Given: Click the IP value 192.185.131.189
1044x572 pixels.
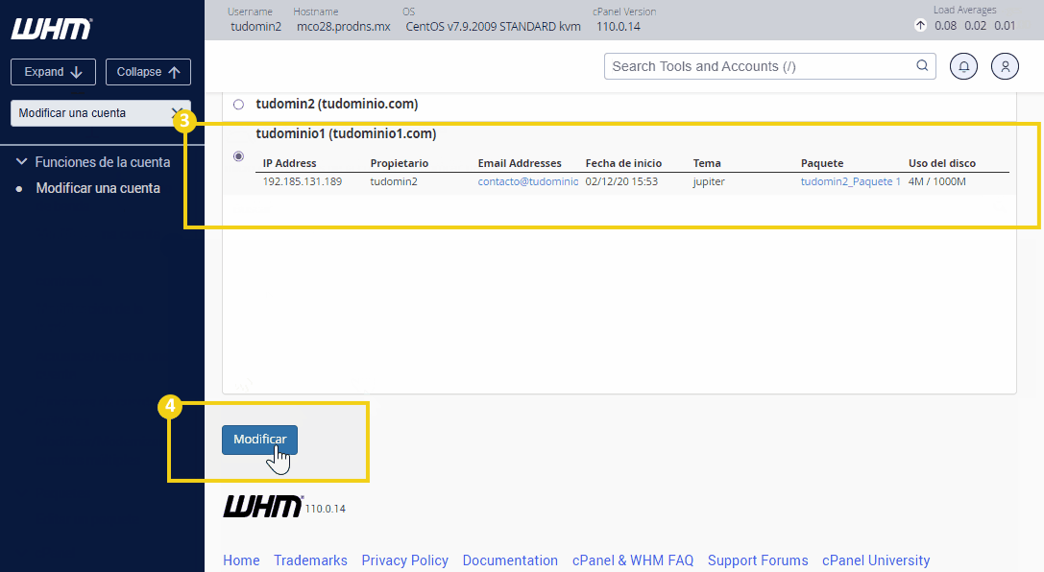Looking at the screenshot, I should tap(303, 181).
